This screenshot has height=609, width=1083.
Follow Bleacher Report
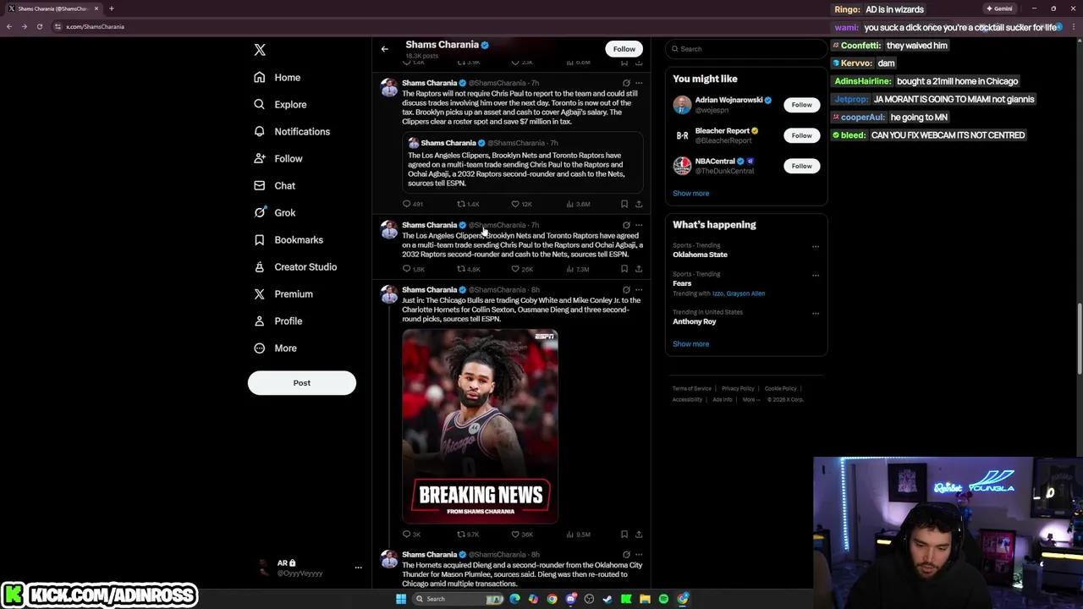(x=801, y=135)
